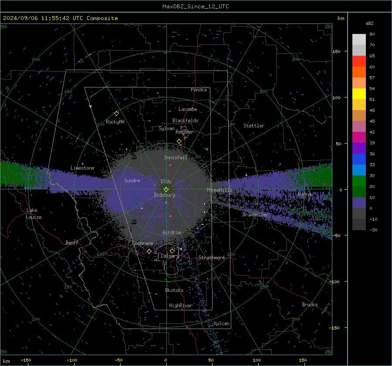Screen dimensions: 392x366
Task: Click the Sundre label
Action: 132,180
